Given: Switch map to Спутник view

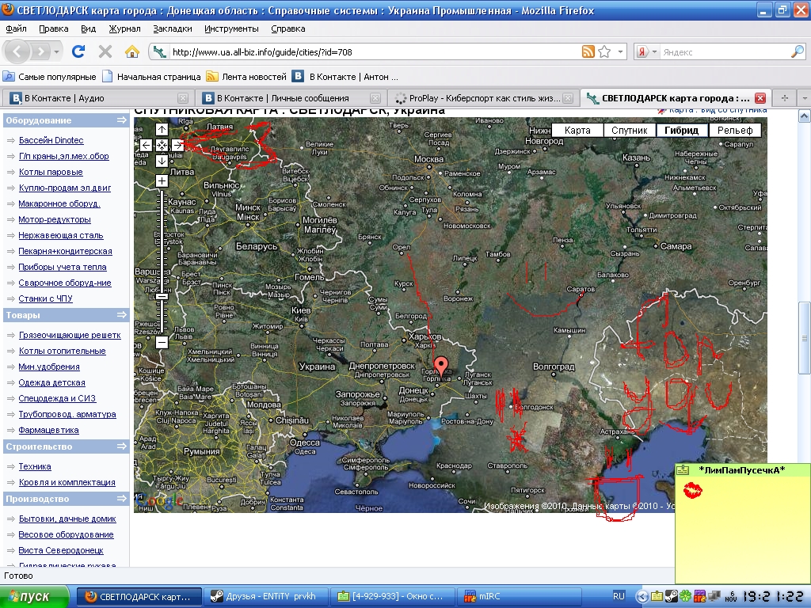Looking at the screenshot, I should tap(630, 131).
